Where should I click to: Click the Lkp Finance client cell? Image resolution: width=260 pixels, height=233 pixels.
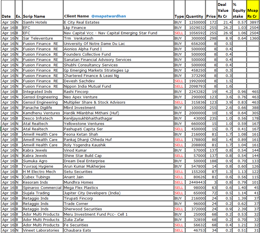[119, 28]
